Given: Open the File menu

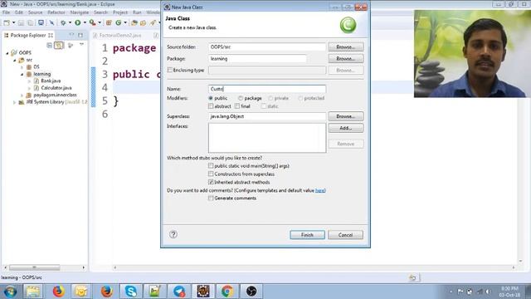Looking at the screenshot, I should coord(6,12).
